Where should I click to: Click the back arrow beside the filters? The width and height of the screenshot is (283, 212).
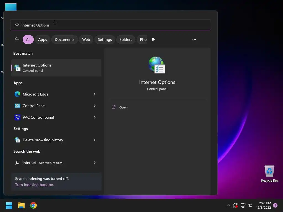[17, 39]
